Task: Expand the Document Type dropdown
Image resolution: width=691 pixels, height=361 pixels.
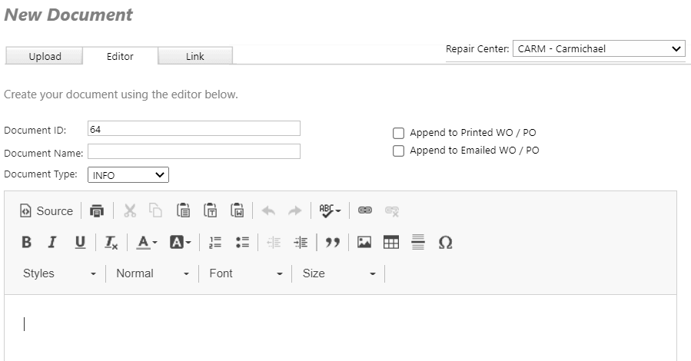Action: click(128, 175)
